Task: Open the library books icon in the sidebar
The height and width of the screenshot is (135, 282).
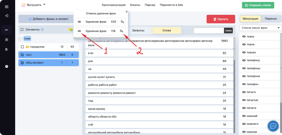Action: point(7,49)
